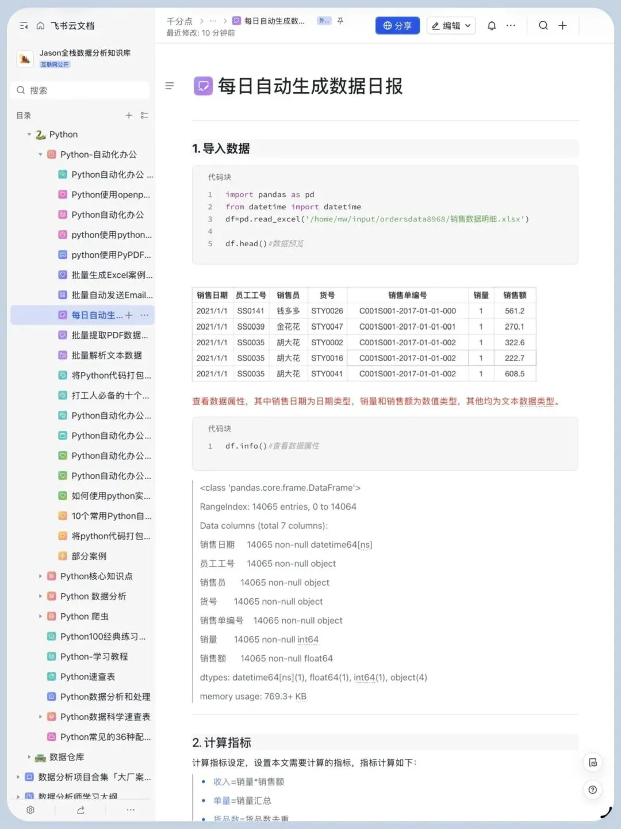This screenshot has width=621, height=829.
Task: Click the external tag badge
Action: point(324,21)
